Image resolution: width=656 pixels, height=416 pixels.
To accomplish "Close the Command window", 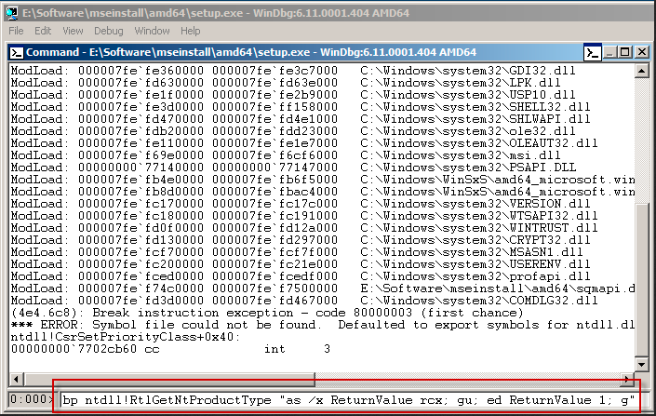I will pyautogui.click(x=641, y=52).
